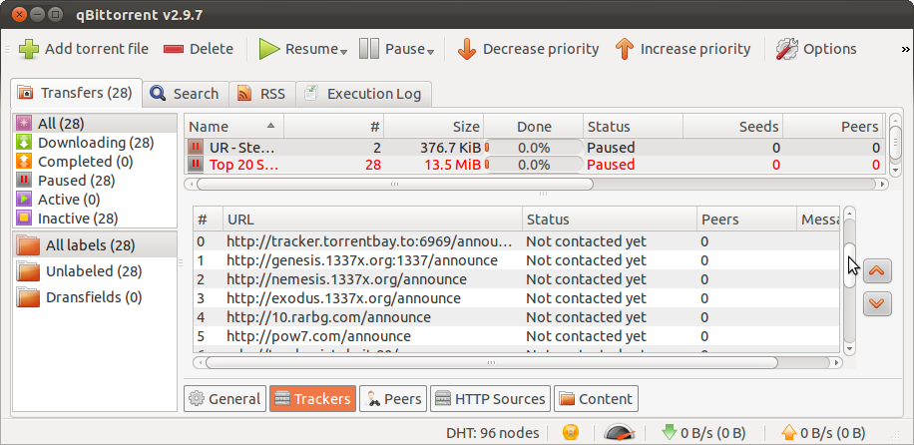Move tracker up with orange chevron button
The width and height of the screenshot is (914, 445).
[877, 271]
